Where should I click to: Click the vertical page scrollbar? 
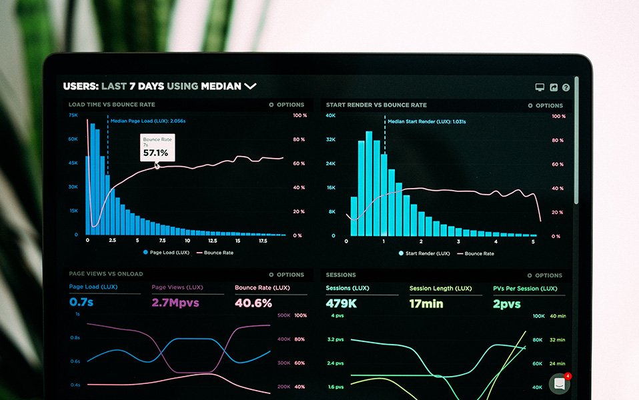(576, 140)
